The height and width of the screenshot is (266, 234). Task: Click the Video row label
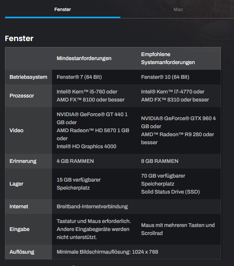[x=17, y=130]
